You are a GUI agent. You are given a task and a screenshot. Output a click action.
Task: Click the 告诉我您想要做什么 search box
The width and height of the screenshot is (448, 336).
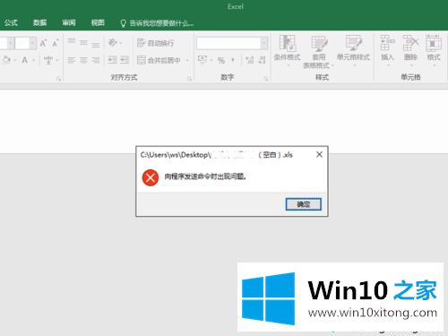pos(157,23)
